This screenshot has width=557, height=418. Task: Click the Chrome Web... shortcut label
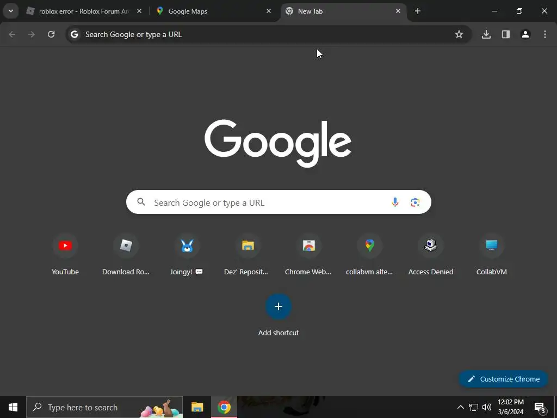tap(308, 272)
